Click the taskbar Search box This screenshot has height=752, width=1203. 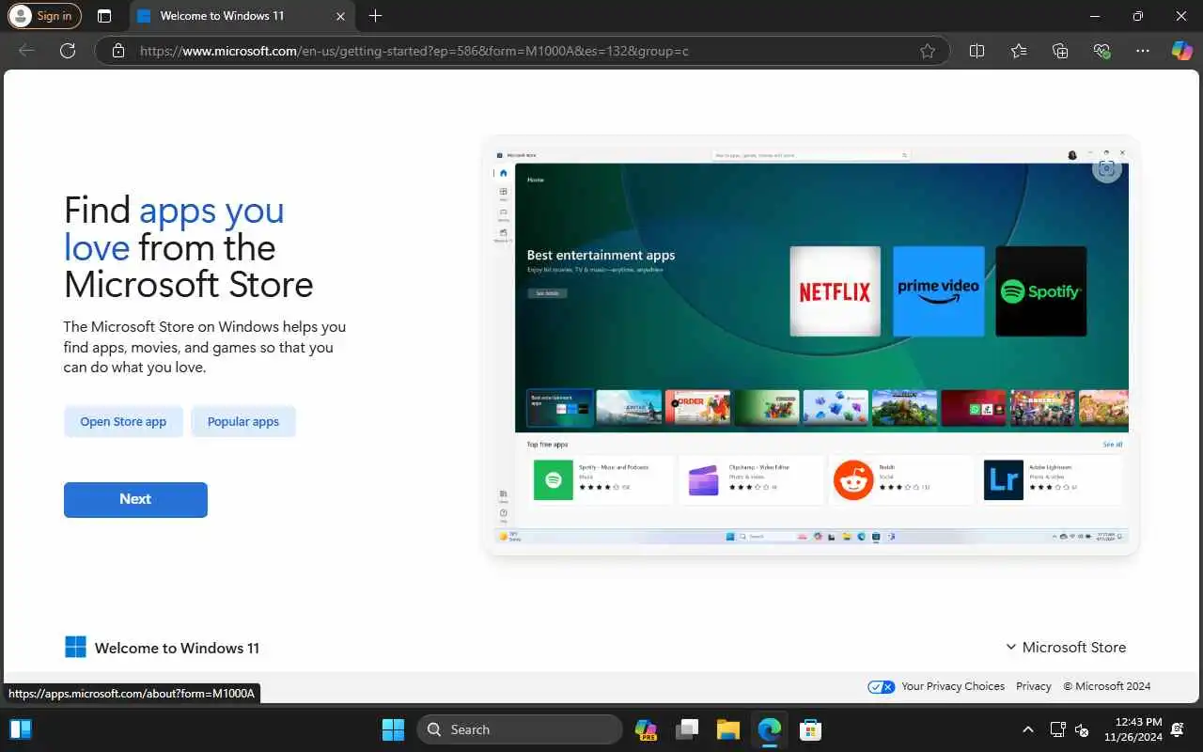coord(520,729)
